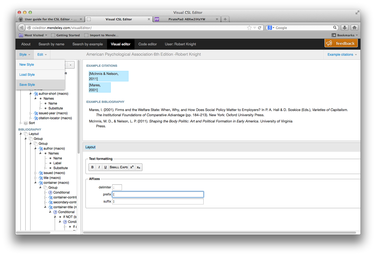Viewport: 376px width, 256px height.
Task: Click author (macro) icon in bibliography
Action: point(41,148)
